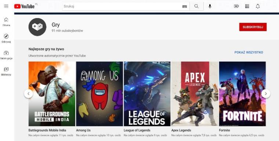Open the Among Us game poster
Image resolution: width=279 pixels, height=141 pixels.
coord(99,94)
